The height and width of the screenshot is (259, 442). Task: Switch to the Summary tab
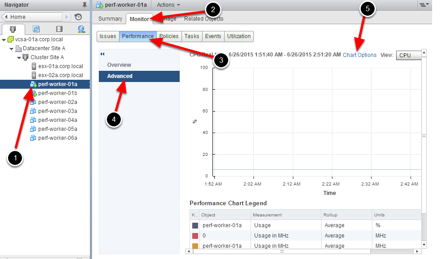[x=110, y=19]
